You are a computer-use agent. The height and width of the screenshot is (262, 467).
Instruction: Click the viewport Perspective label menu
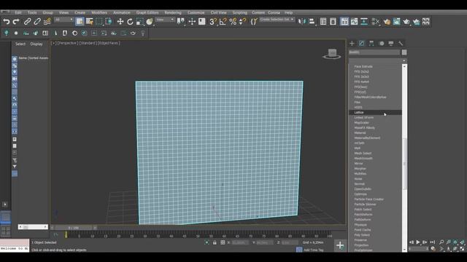coord(67,43)
